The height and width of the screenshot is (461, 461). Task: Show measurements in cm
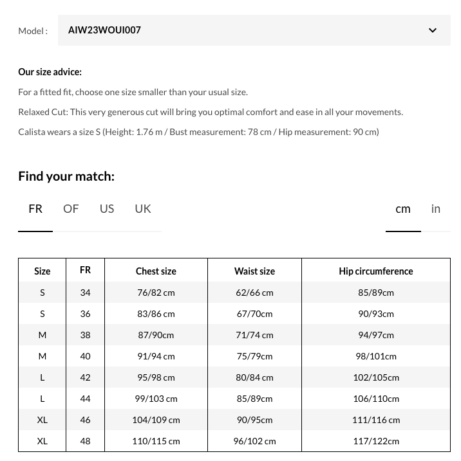[x=403, y=208]
